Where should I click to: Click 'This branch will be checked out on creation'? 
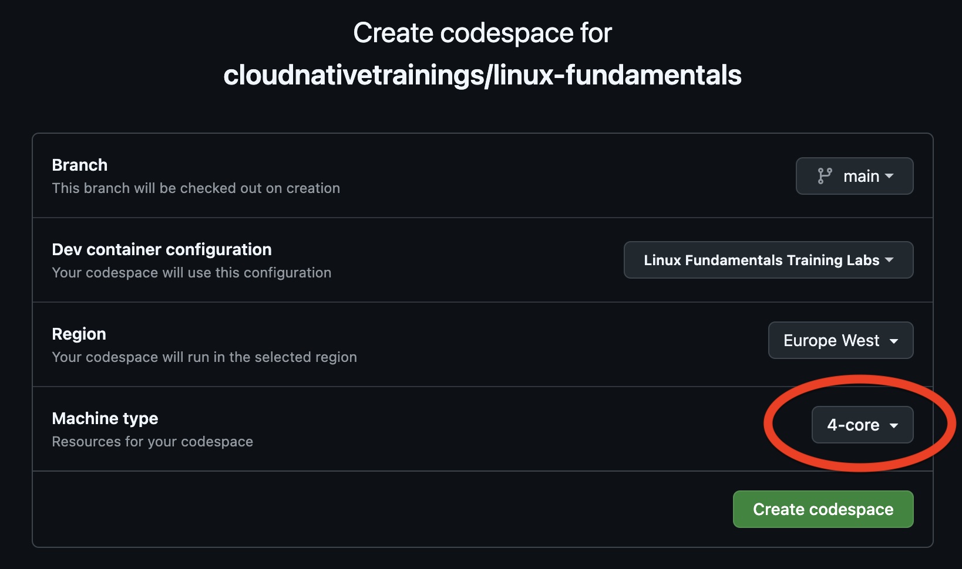point(196,188)
